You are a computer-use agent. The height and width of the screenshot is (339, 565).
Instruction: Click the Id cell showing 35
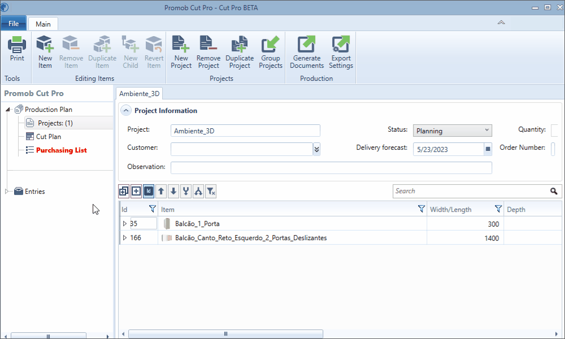tap(144, 223)
